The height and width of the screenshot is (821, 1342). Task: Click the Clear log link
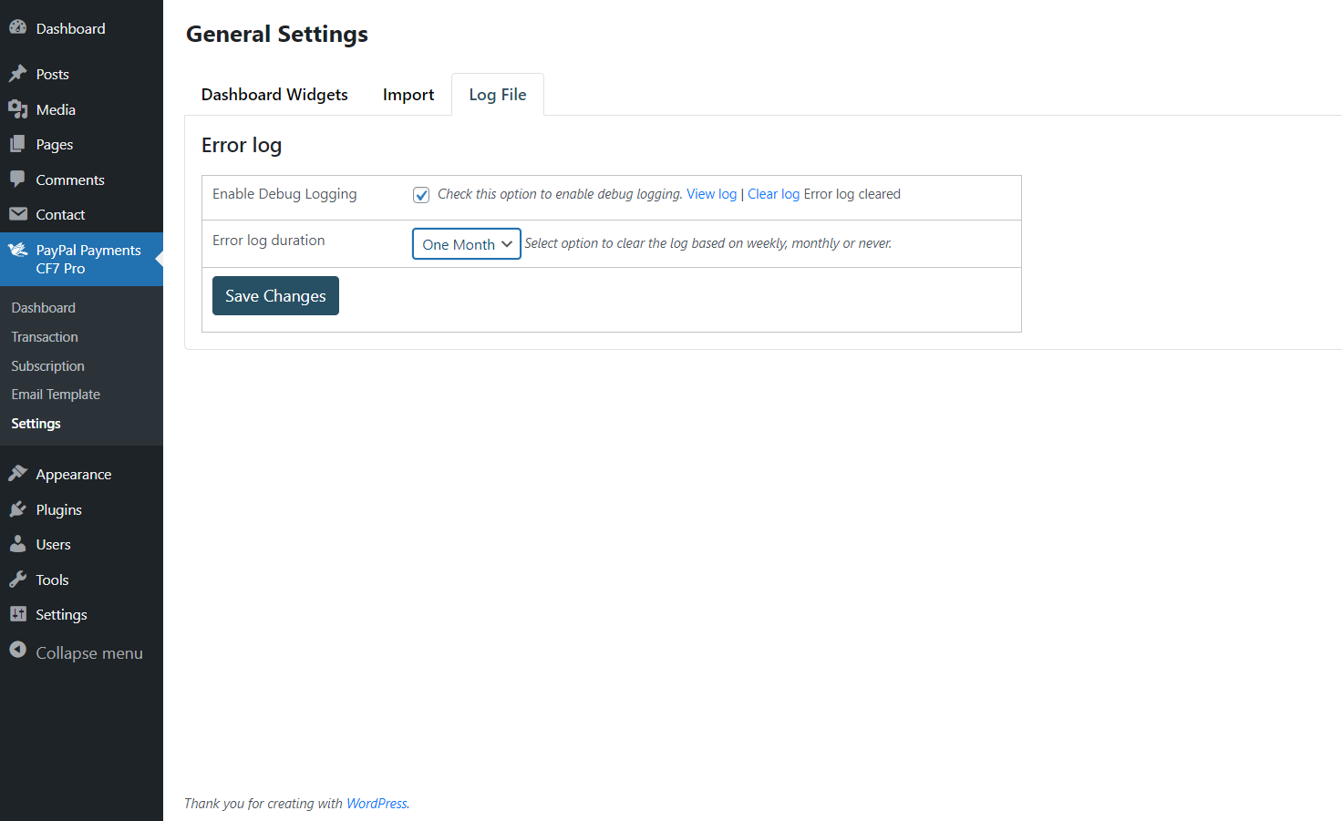point(773,194)
